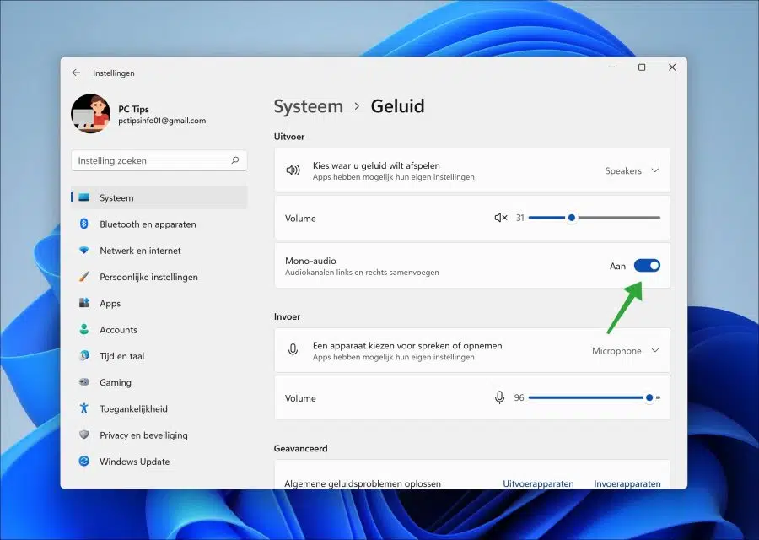The image size is (759, 540).
Task: Open Tijd en taal label
Action: click(122, 356)
